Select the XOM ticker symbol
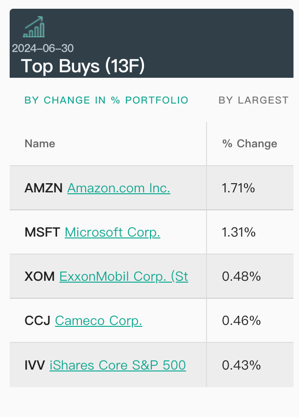Image resolution: width=299 pixels, height=417 pixels. tap(40, 277)
